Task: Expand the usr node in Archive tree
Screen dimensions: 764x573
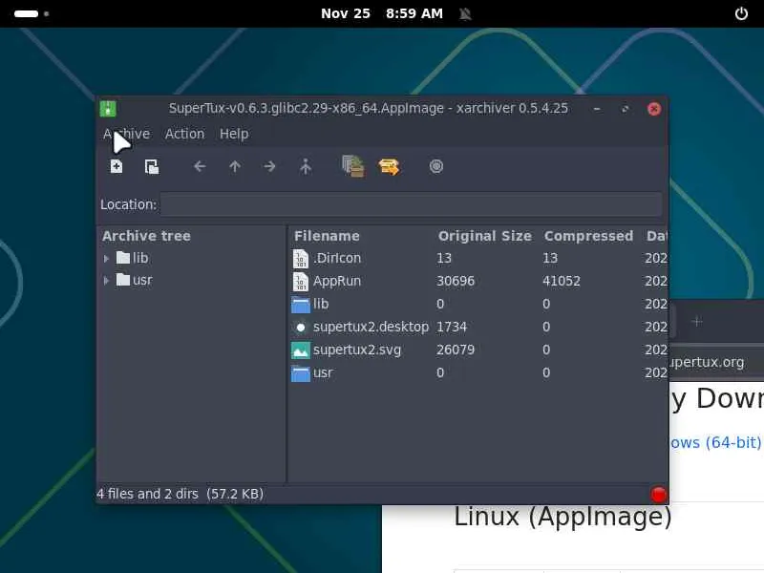Action: [106, 281]
